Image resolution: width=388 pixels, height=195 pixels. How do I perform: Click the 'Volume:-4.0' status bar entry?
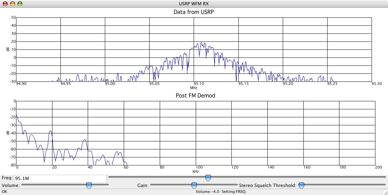pyautogui.click(x=207, y=192)
